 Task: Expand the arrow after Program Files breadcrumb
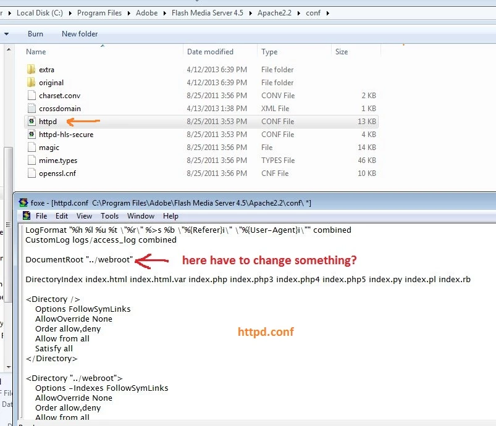point(128,13)
